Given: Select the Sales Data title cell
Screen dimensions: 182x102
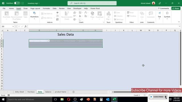Looking at the screenshot, I should pyautogui.click(x=66, y=35).
